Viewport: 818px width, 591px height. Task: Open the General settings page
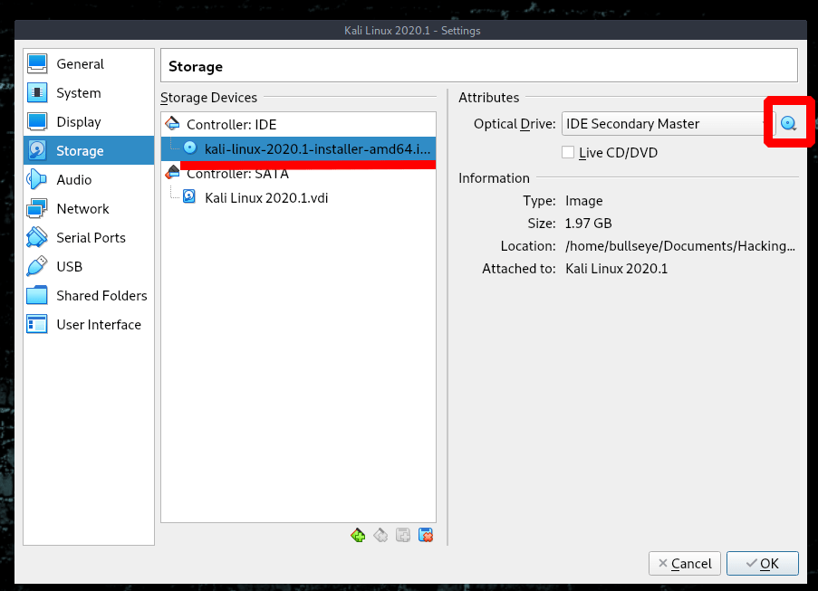89,64
